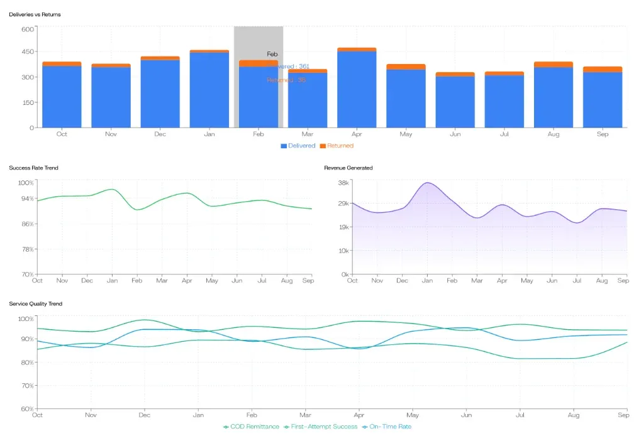Click the "78%" success rate axis label

28,249
